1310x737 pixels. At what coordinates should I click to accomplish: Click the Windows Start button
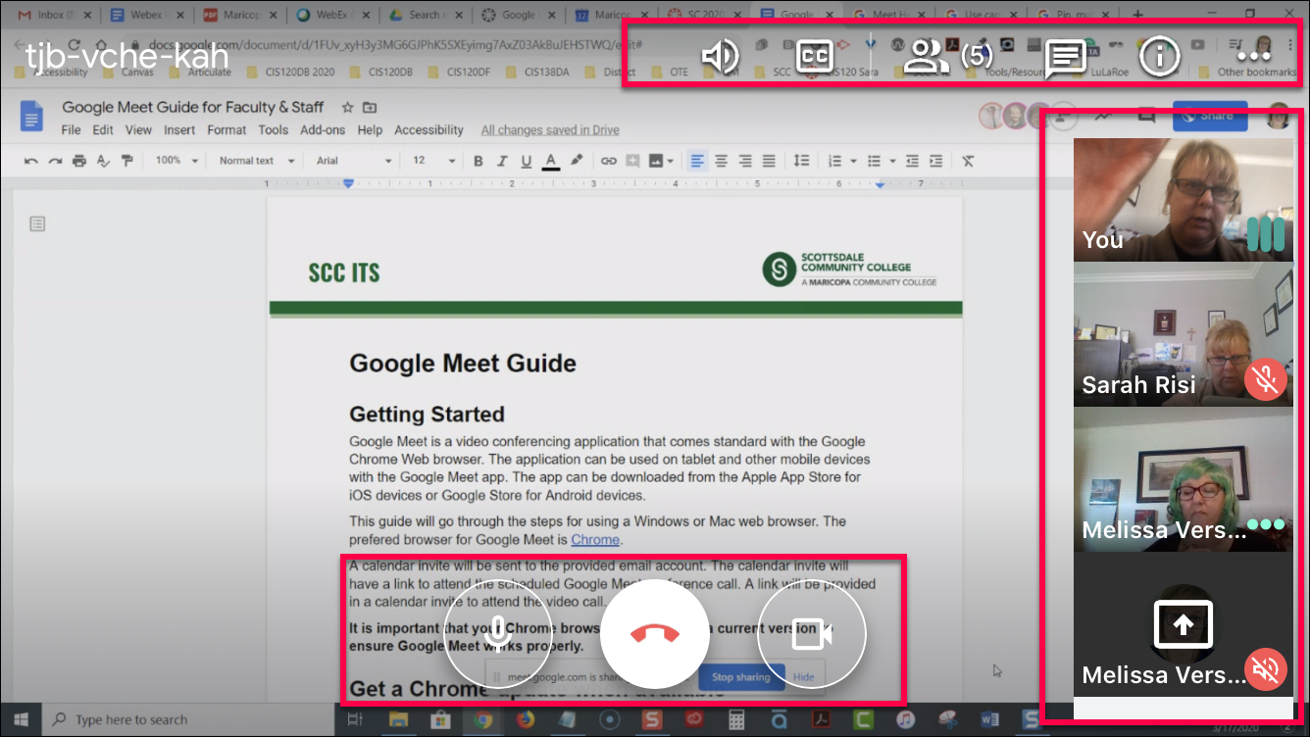21,720
